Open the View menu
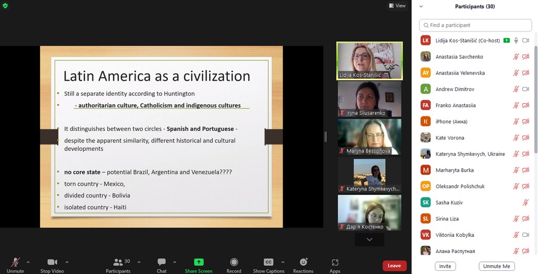 tap(397, 6)
